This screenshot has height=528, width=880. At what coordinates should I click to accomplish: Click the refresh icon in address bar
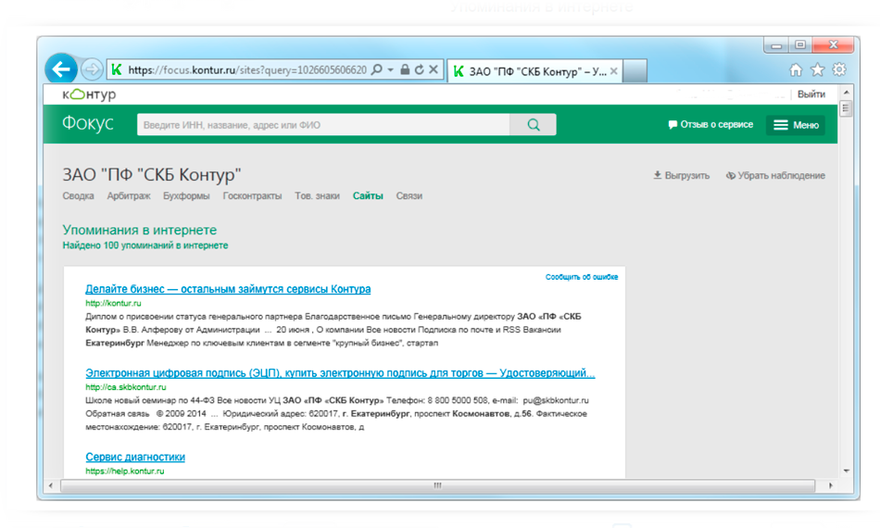point(419,69)
